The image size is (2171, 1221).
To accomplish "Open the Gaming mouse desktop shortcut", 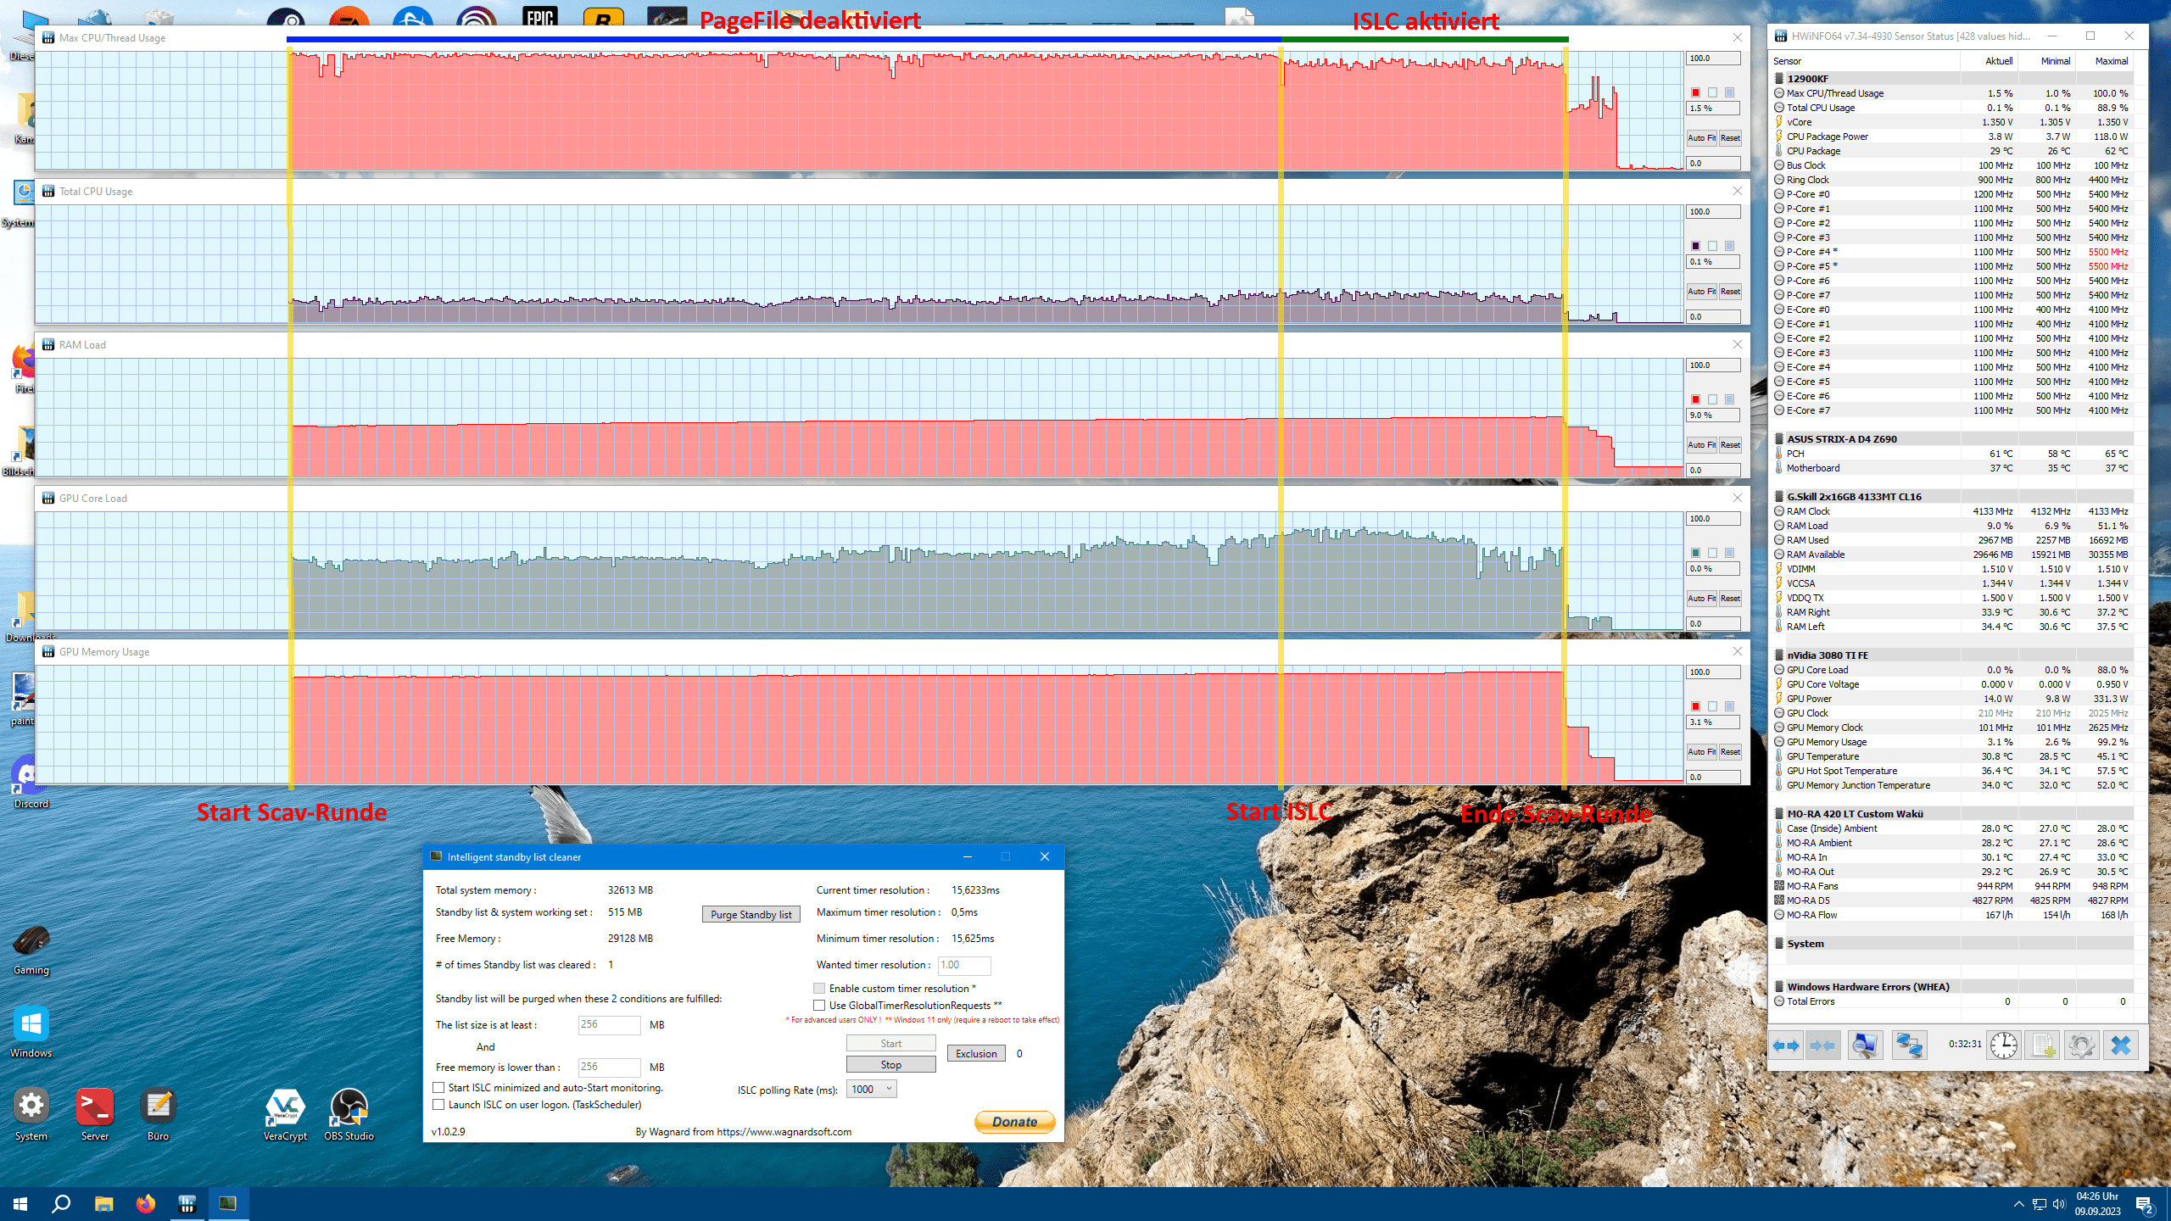I will click(x=31, y=948).
